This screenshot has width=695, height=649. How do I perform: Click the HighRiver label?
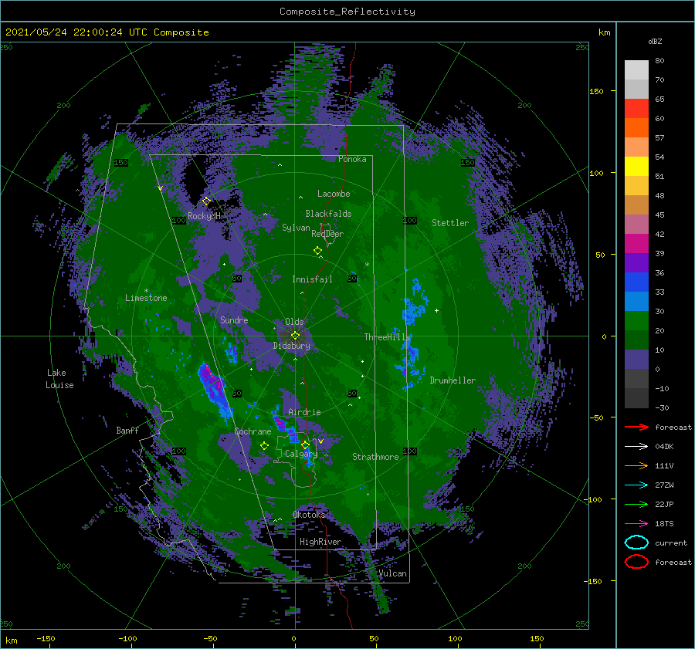point(320,542)
